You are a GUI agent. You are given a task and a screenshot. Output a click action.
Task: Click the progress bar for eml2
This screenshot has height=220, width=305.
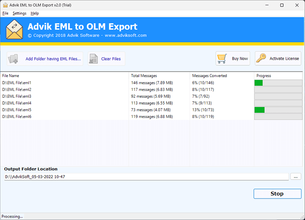[278, 90]
